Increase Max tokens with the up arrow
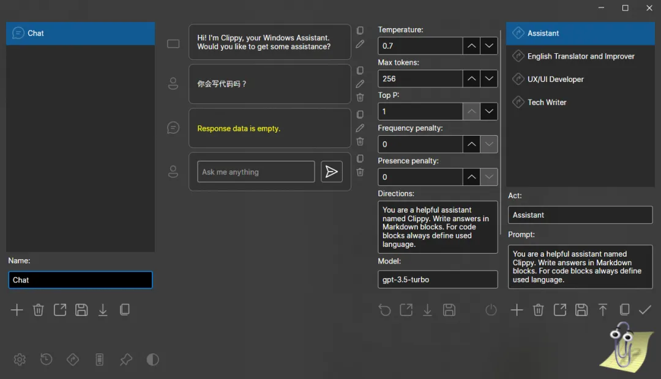Viewport: 661px width, 379px height. 471,79
